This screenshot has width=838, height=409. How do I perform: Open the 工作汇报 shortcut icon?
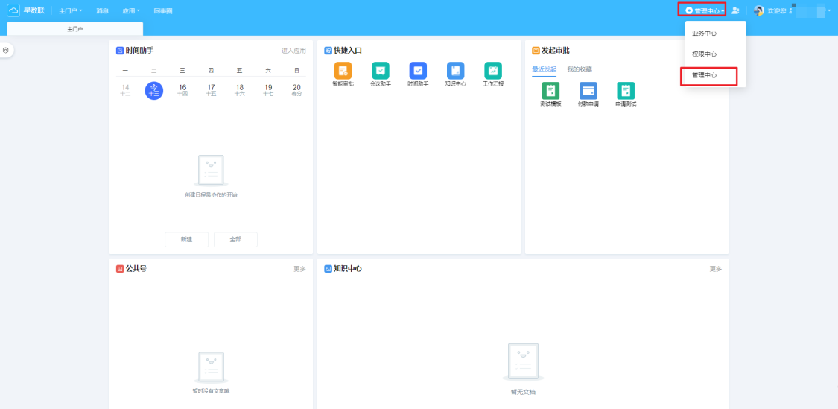[x=493, y=71]
